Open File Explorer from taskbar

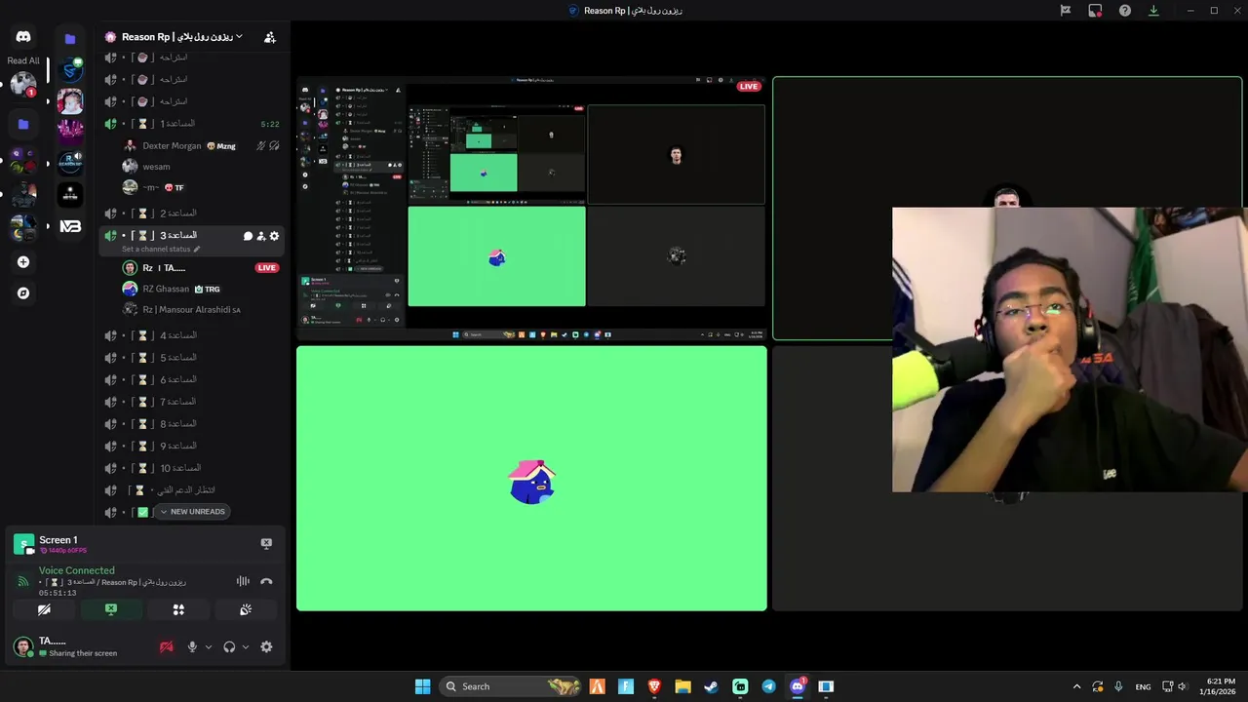point(682,686)
